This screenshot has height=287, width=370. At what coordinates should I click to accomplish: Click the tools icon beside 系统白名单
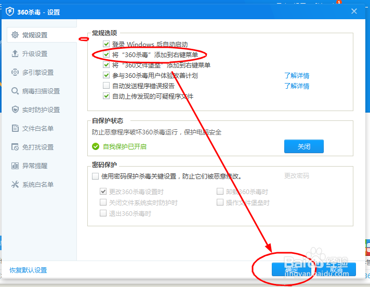(x=15, y=184)
